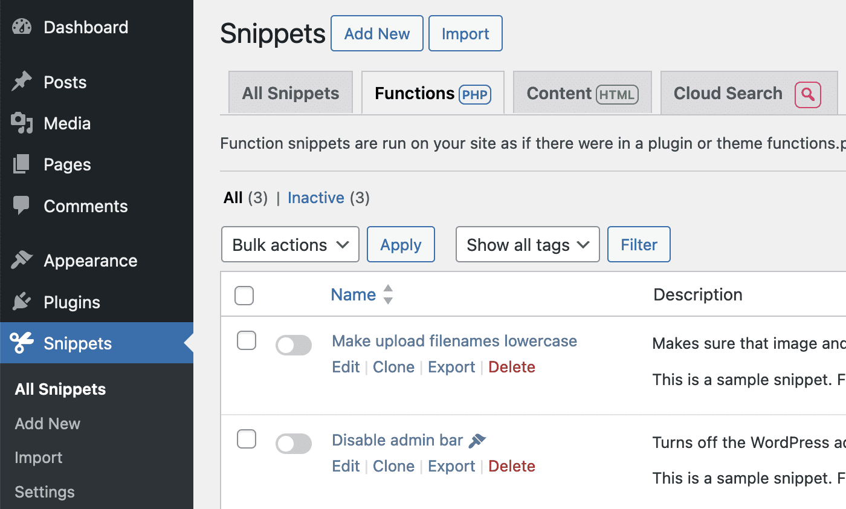The width and height of the screenshot is (846, 509).
Task: Click the Appearance paintbrush icon
Action: 22,260
